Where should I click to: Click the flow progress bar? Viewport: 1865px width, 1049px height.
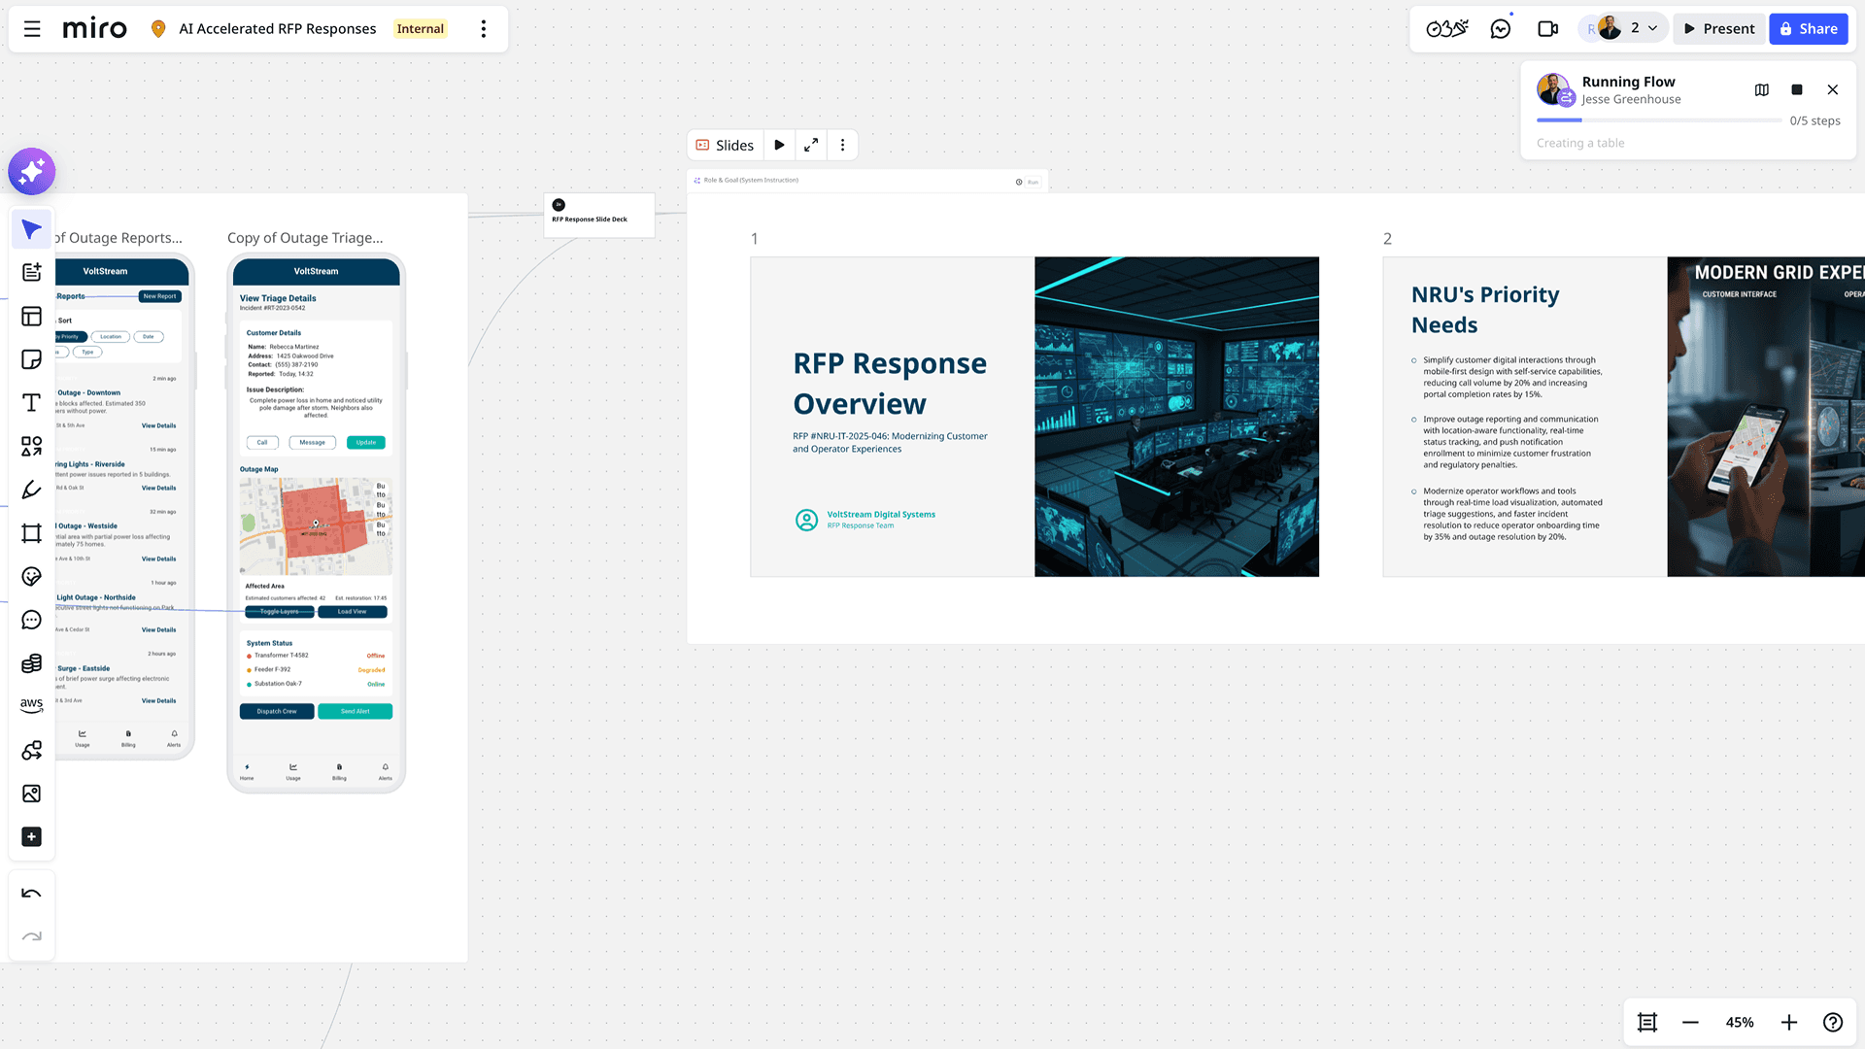pos(1659,120)
